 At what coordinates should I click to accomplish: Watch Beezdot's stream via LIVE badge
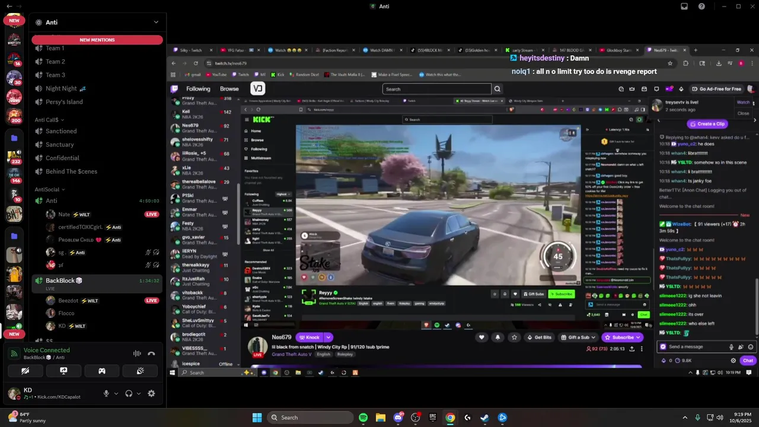152,301
